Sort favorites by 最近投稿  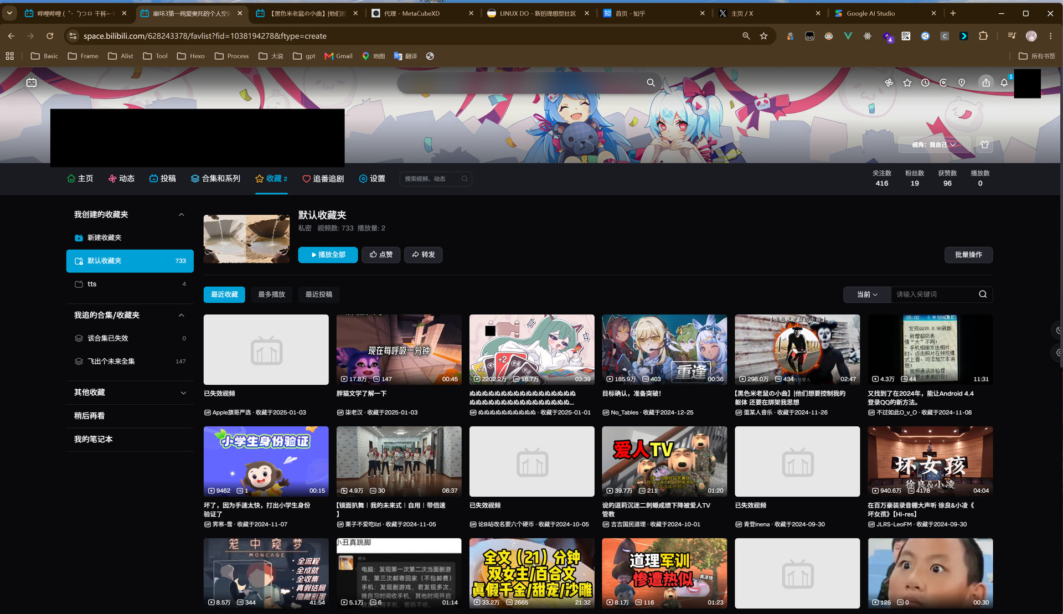(319, 295)
